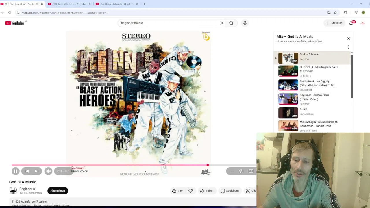This screenshot has height=208, width=370.
Task: Play 'Beginner - Gustav Gans' from playlist
Action: (x=312, y=99)
